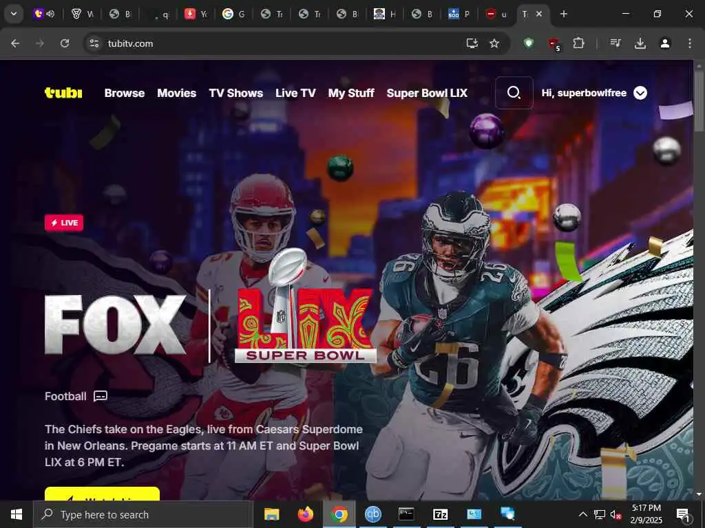Viewport: 705px width, 528px height.
Task: Click the red LIVE badge
Action: [x=64, y=223]
